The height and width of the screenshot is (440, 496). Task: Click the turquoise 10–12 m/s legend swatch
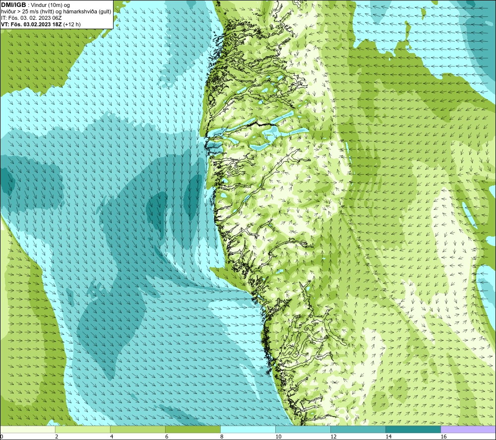pyautogui.click(x=303, y=430)
